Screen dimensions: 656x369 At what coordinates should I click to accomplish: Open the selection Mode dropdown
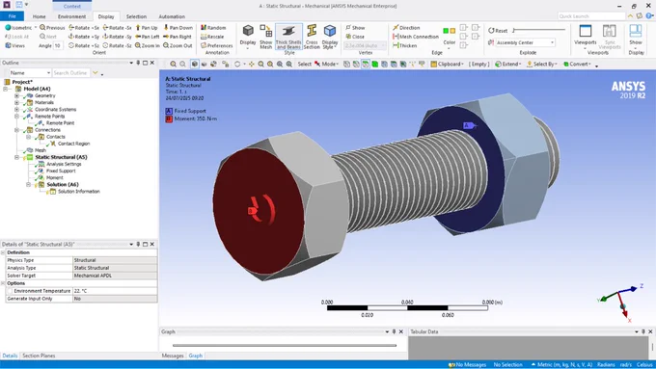(x=326, y=64)
